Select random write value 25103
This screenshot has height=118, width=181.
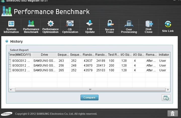coord(101,70)
